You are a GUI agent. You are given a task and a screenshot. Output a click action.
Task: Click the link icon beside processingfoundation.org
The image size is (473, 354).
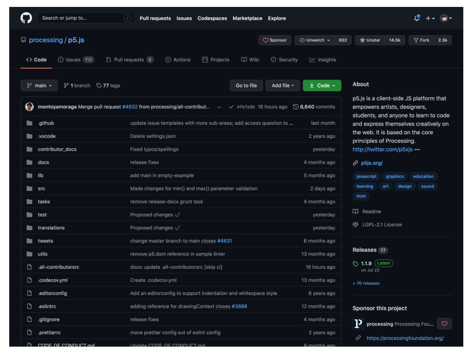(x=357, y=338)
